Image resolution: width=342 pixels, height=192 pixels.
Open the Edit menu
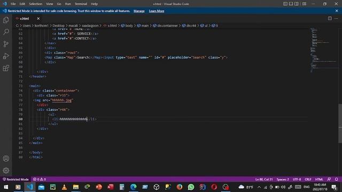tap(22, 4)
